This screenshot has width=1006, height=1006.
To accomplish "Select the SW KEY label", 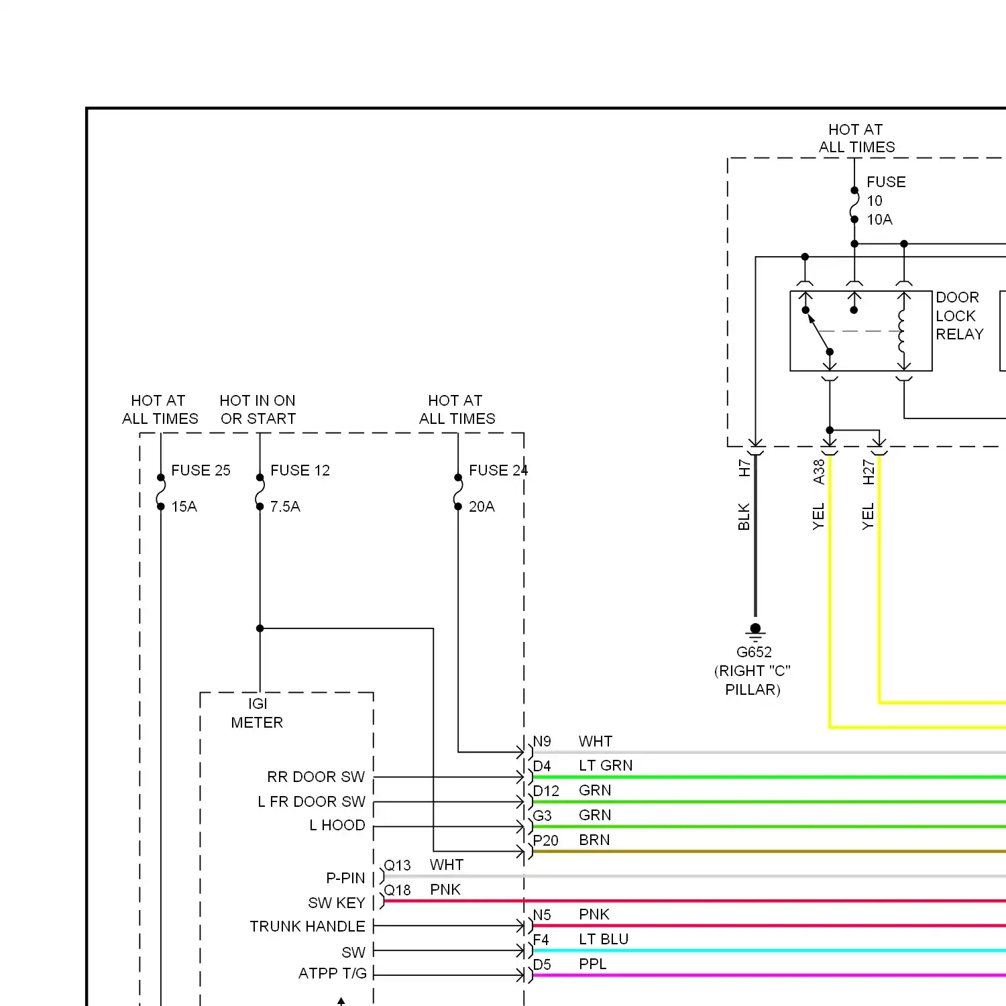I will pyautogui.click(x=337, y=903).
